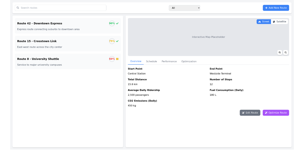Viewport: 304px width, 160px height.
Task: Open the Performance tab
Action: click(x=169, y=61)
